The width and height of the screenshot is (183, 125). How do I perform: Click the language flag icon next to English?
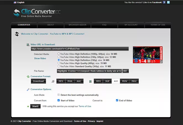15,2
